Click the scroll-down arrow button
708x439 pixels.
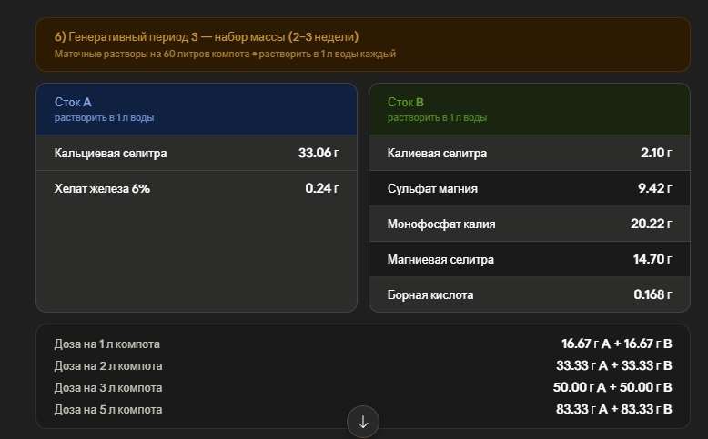363,422
